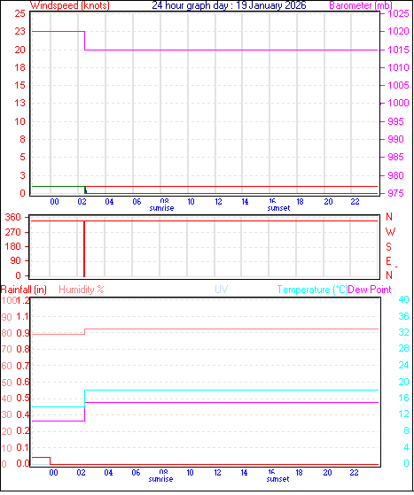414x495 pixels.
Task: Click hour 06 under the temperature graph
Action: coord(137,472)
